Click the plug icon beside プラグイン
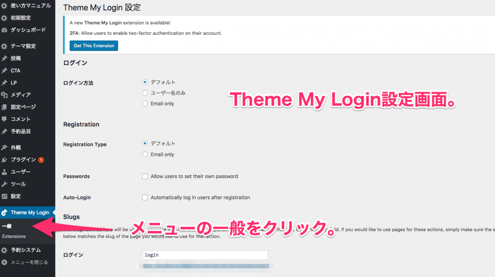This screenshot has height=277, width=495. 4,160
